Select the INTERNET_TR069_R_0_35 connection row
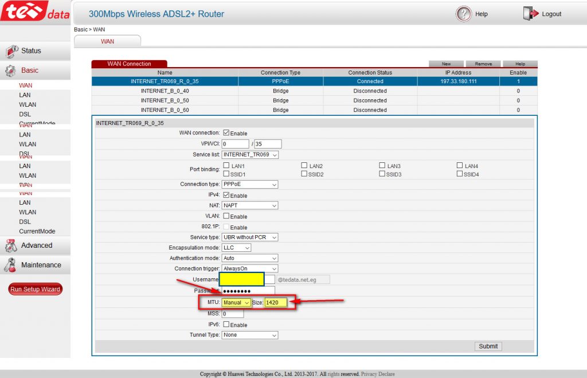587x378 pixels. coord(315,81)
